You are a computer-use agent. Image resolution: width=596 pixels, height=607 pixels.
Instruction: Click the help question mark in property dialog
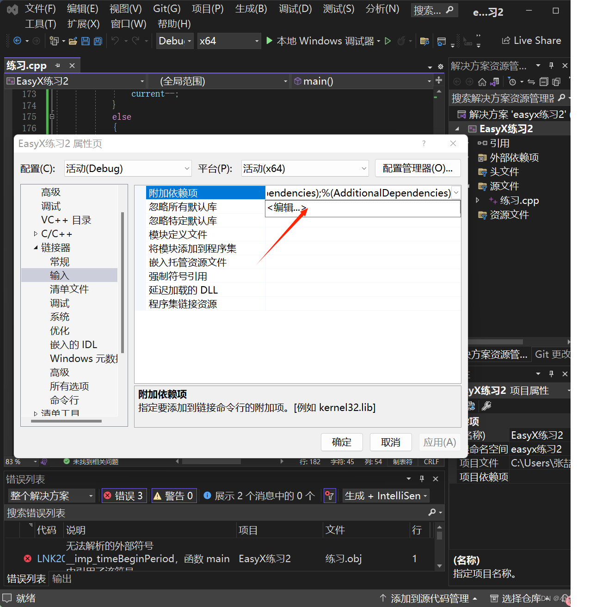(424, 143)
